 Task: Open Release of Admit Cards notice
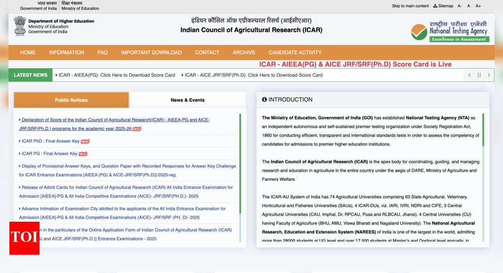pos(126,192)
